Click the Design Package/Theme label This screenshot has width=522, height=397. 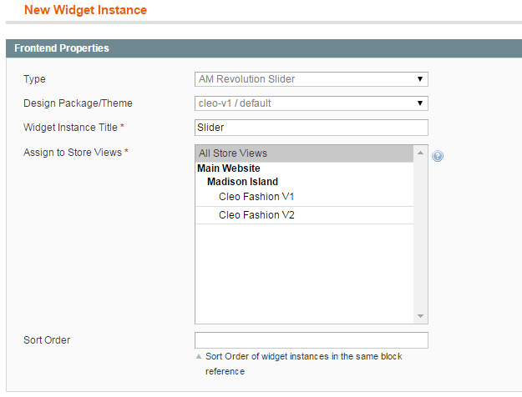point(78,103)
